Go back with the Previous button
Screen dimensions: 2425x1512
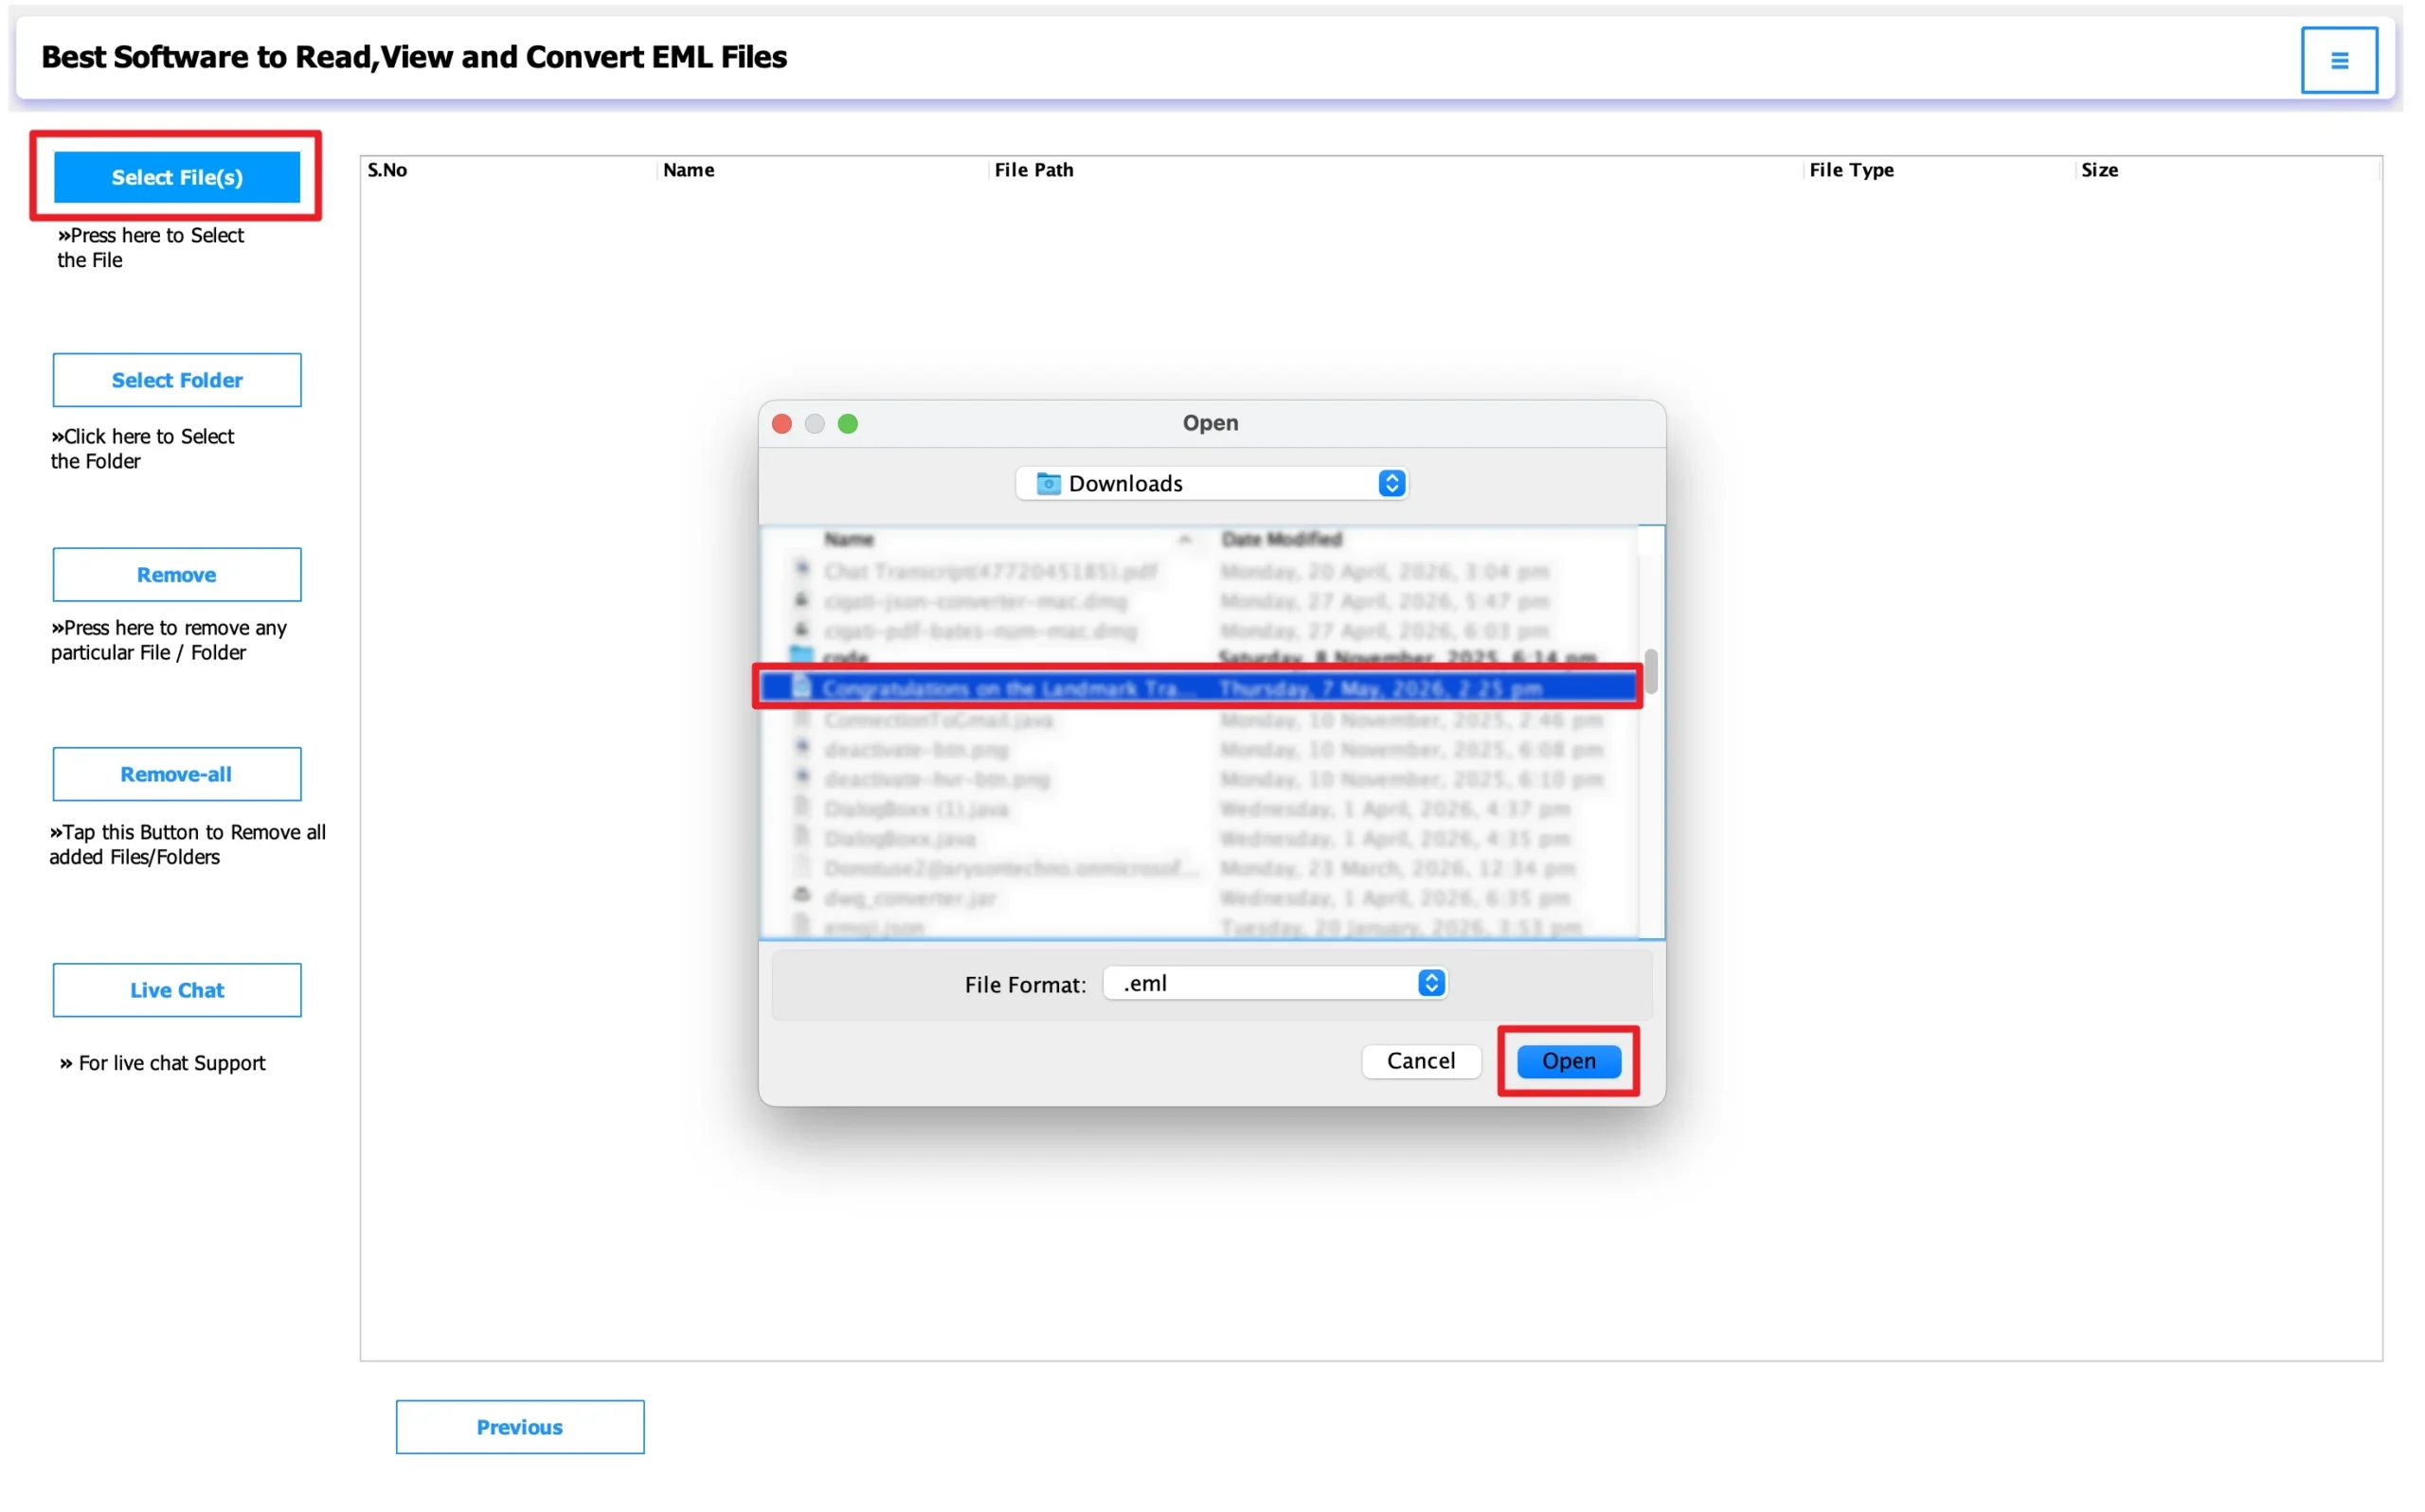point(520,1427)
